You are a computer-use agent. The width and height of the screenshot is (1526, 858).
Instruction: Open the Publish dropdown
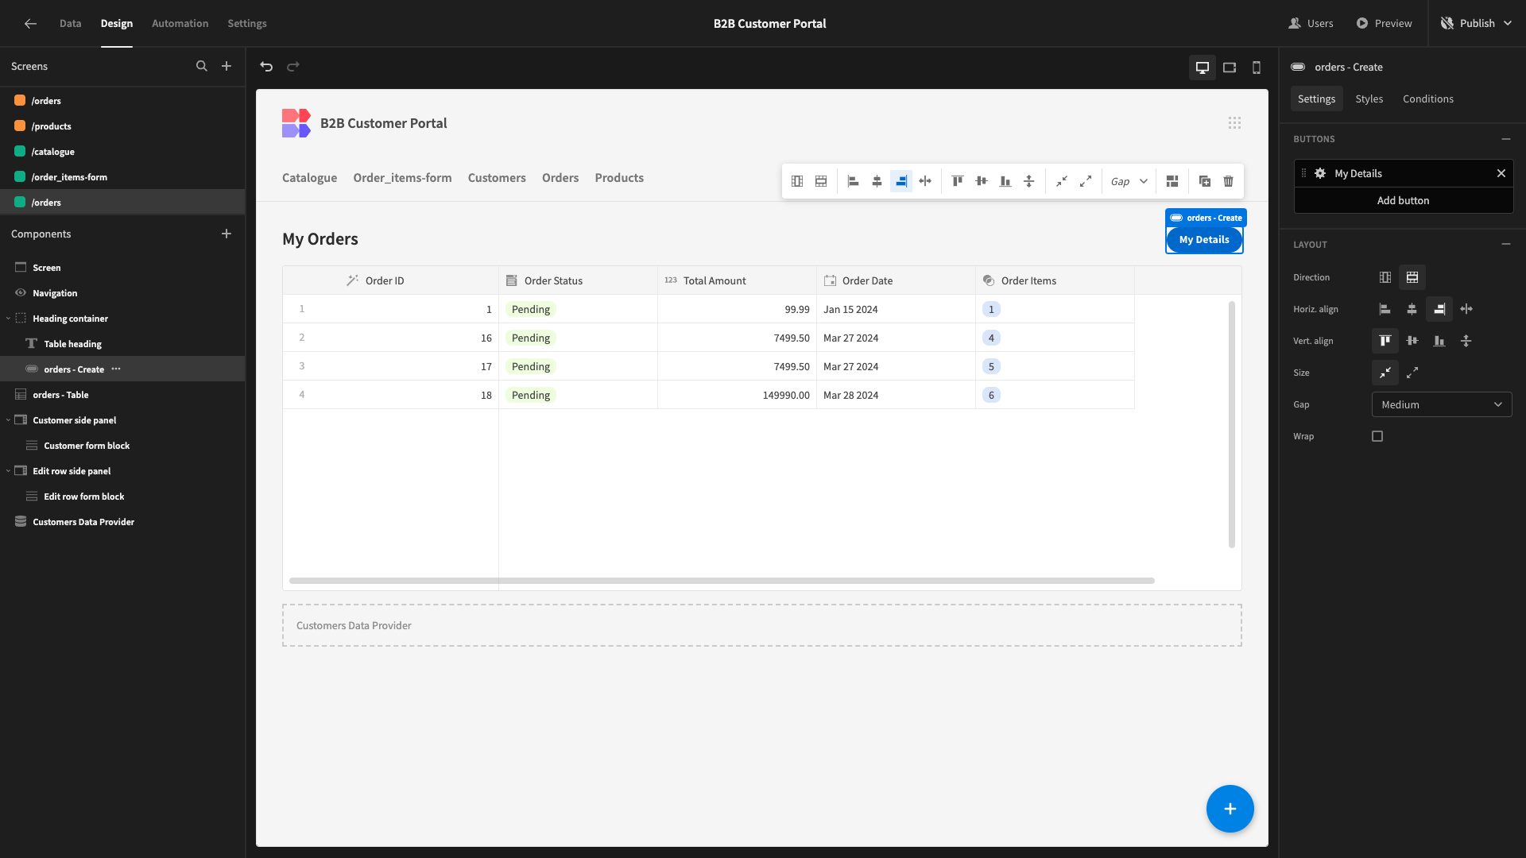[1477, 24]
